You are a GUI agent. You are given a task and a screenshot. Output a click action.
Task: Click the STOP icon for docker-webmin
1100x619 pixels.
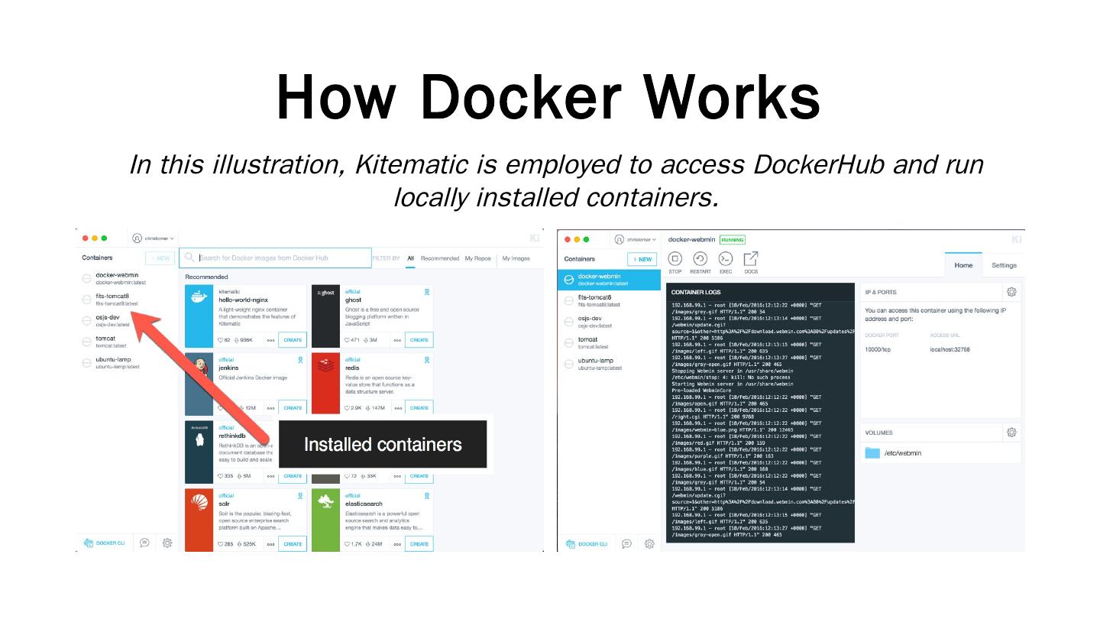[675, 259]
